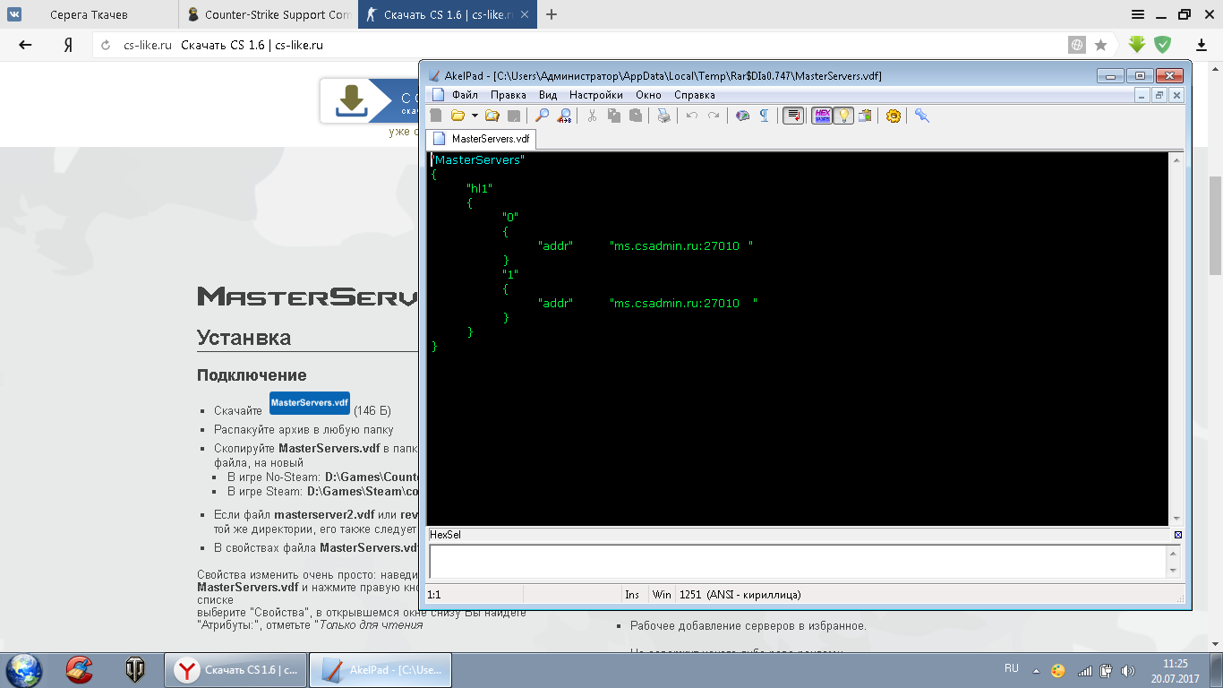Image resolution: width=1223 pixels, height=688 pixels.
Task: Click the Cut scissors icon
Action: tap(592, 116)
